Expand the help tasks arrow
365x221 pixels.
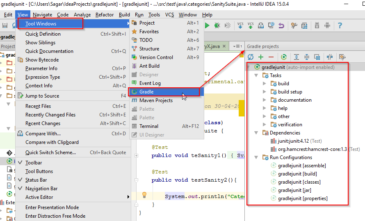265,108
